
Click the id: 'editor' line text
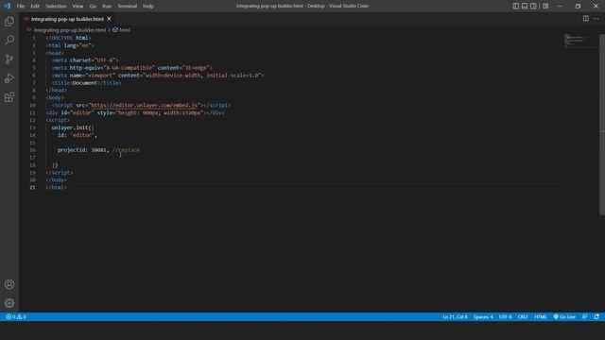[x=78, y=135]
